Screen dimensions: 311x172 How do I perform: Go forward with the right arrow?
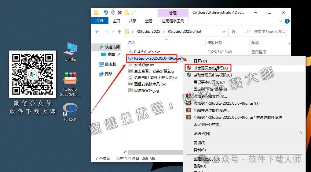pos(106,32)
